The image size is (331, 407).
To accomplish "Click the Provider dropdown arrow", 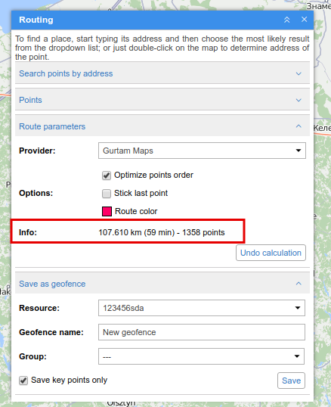I will coord(299,151).
